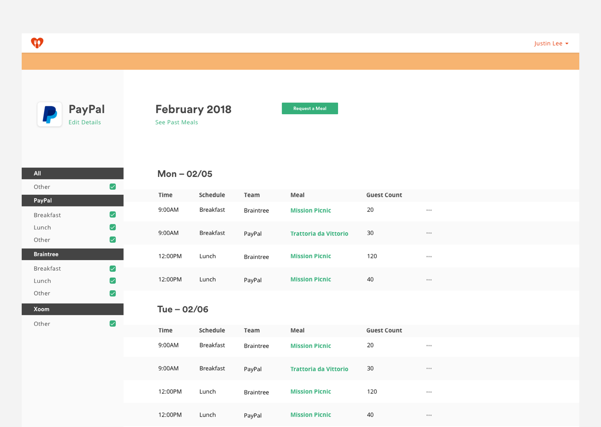Open Mission Picnic for Tuesday Braintree lunch
601x427 pixels.
(x=311, y=392)
